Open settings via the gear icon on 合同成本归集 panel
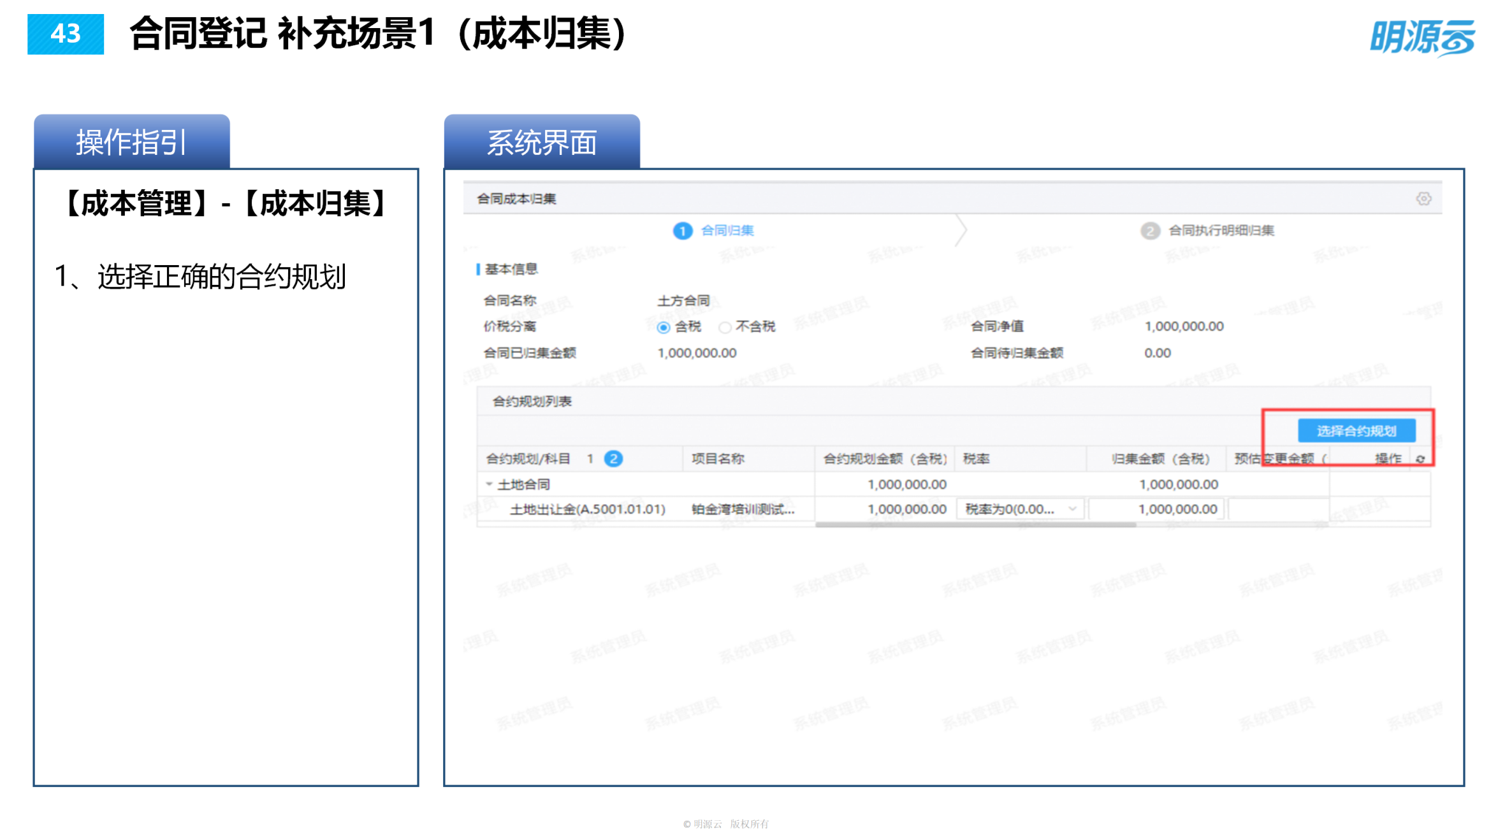1498x840 pixels. coord(1425,198)
